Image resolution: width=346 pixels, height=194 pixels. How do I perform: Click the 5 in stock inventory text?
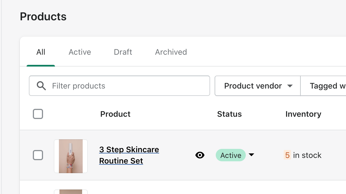[x=302, y=155]
